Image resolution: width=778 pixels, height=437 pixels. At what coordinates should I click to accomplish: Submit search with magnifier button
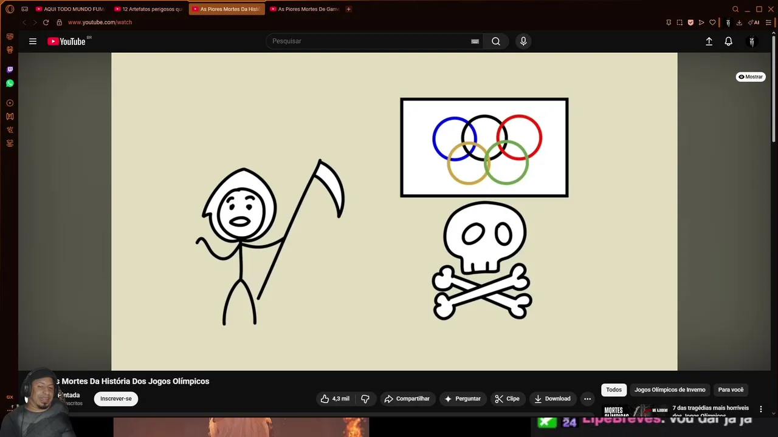pyautogui.click(x=496, y=41)
